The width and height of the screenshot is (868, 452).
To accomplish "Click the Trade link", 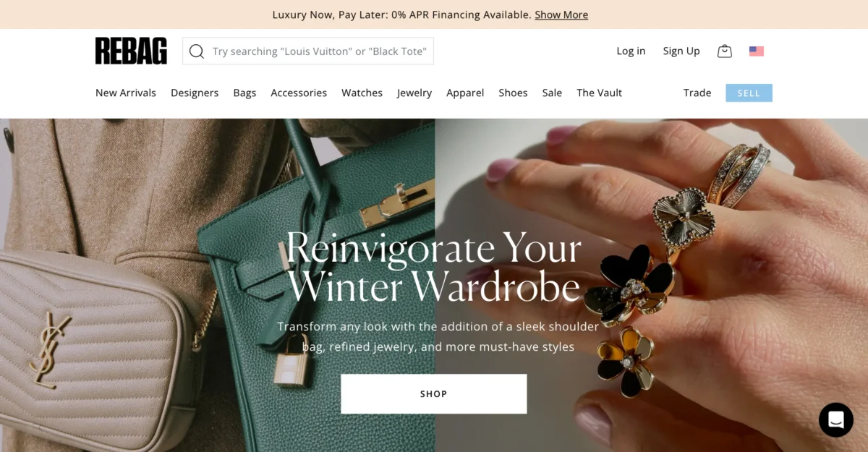I will 697,93.
